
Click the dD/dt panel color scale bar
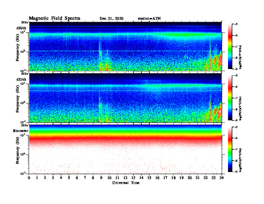coord(230,98)
